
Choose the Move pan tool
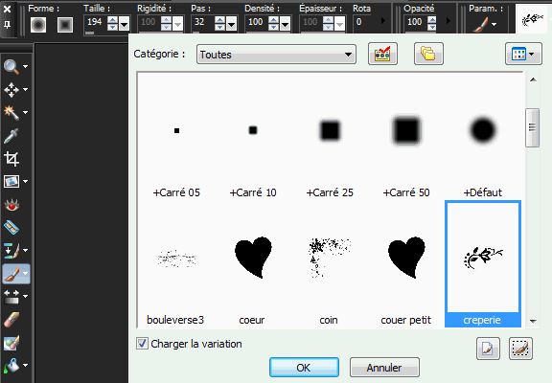click(11, 90)
